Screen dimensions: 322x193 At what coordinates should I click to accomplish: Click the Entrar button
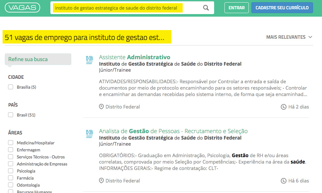236,8
